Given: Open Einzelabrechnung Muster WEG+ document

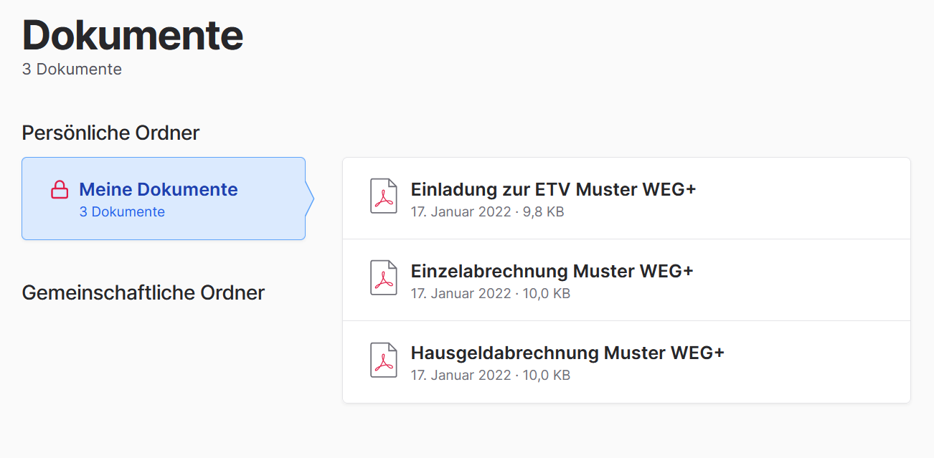Looking at the screenshot, I should [552, 272].
